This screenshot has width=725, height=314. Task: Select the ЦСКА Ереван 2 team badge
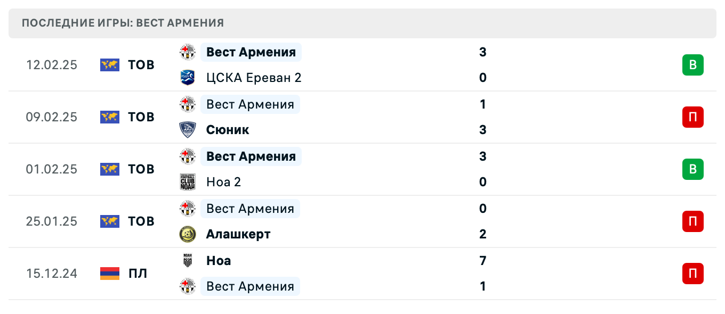click(189, 77)
